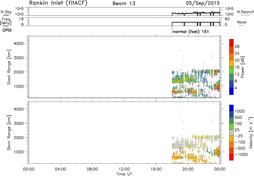Viewport: 254px width, 176px height.
Task: Click the red swatch in Power colorbar
Action: (231, 43)
